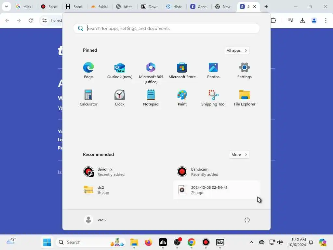This screenshot has height=250, width=333.
Task: Open Chrome media control icon
Action: pos(290,21)
